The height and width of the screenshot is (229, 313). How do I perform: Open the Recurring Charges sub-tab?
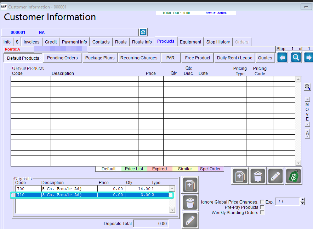click(139, 58)
